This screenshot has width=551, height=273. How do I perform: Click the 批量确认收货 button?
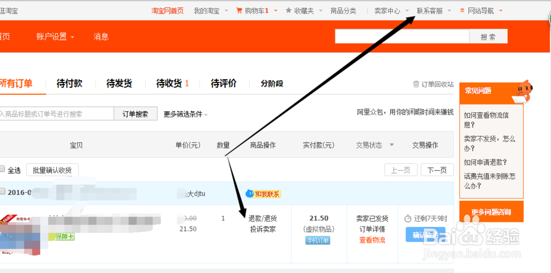(x=52, y=170)
